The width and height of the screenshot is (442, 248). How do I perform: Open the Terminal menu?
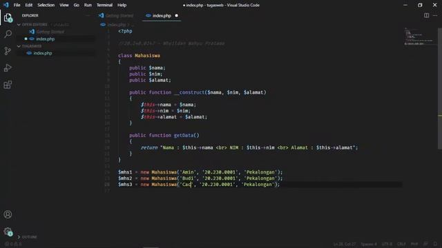pyautogui.click(x=104, y=5)
